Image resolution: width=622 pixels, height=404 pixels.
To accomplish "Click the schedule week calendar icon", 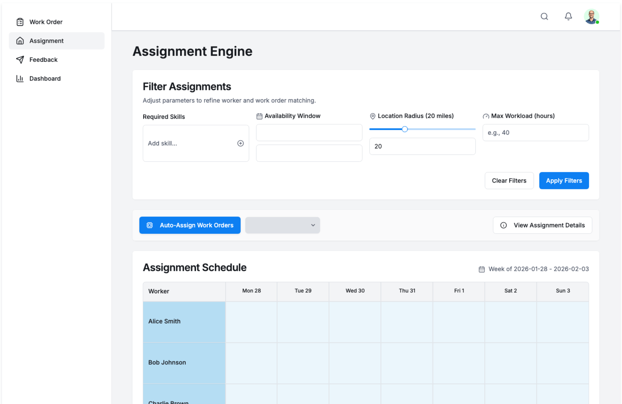I will click(482, 269).
